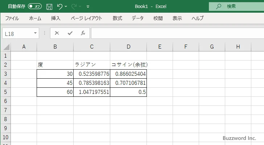Select row 8 header
Image resolution: width=264 pixels, height=145 pixels.
tap(5, 119)
